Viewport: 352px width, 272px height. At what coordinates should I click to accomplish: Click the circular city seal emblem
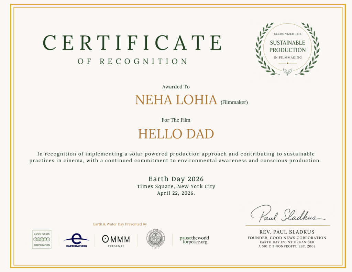click(x=155, y=239)
